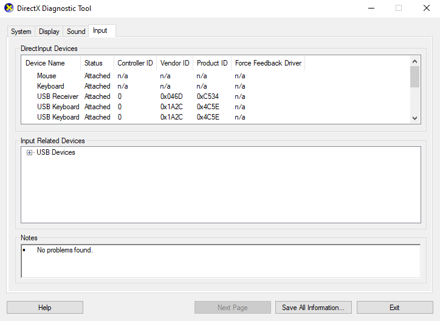
Task: Click the Help button
Action: [45, 308]
